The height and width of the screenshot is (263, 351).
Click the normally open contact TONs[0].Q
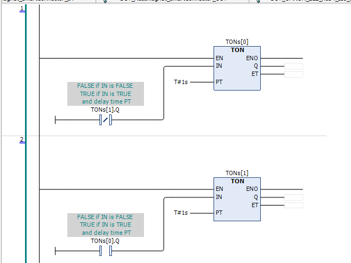pos(105,251)
